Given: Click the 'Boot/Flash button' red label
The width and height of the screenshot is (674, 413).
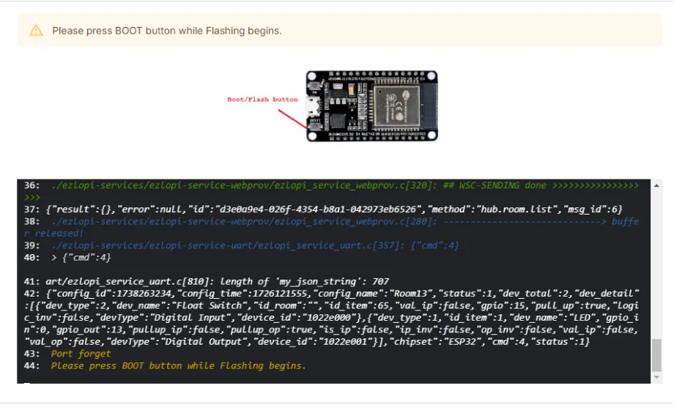Looking at the screenshot, I should point(262,100).
